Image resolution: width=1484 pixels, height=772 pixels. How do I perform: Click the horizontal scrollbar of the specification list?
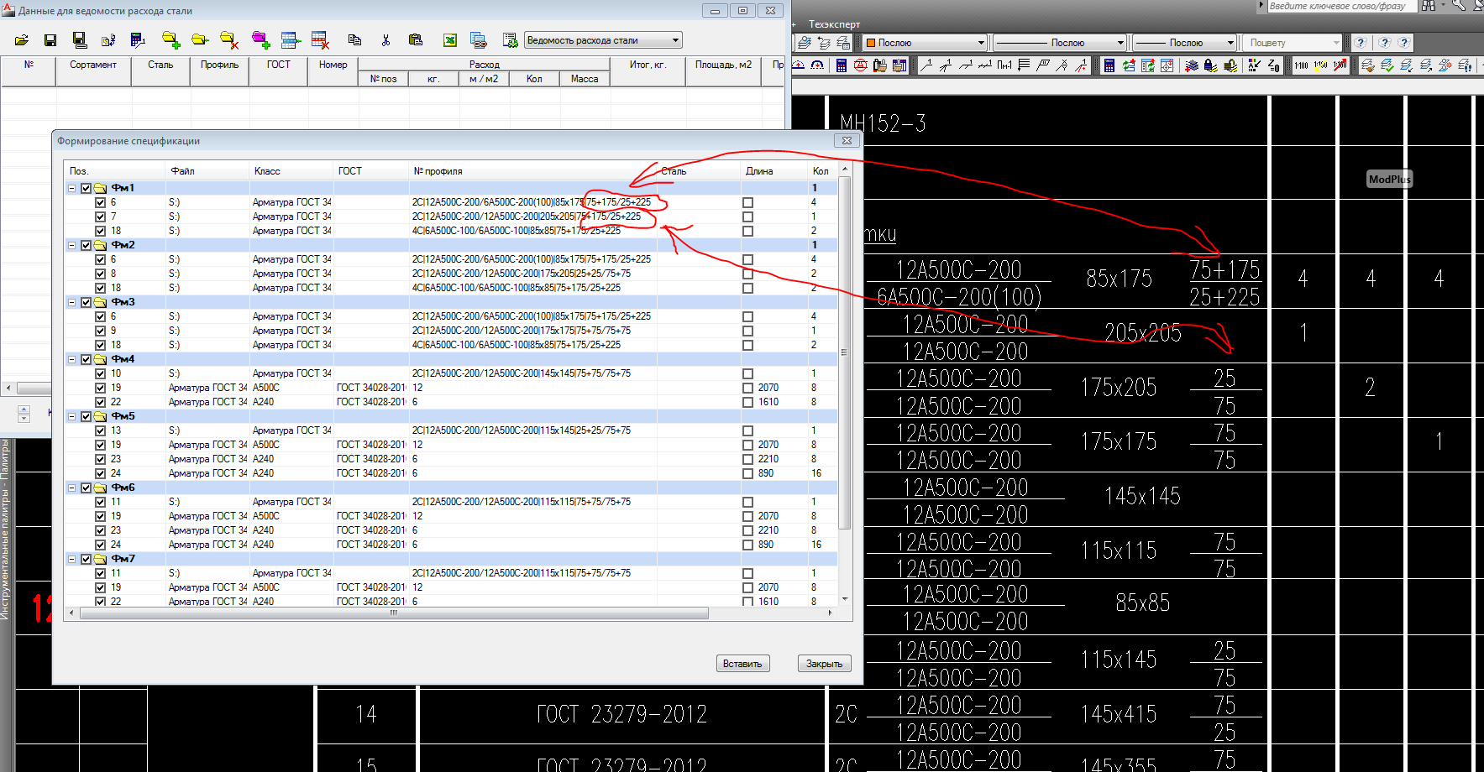393,613
